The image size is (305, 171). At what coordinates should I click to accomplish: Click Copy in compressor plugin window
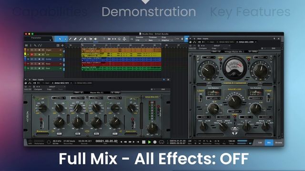pos(214,48)
